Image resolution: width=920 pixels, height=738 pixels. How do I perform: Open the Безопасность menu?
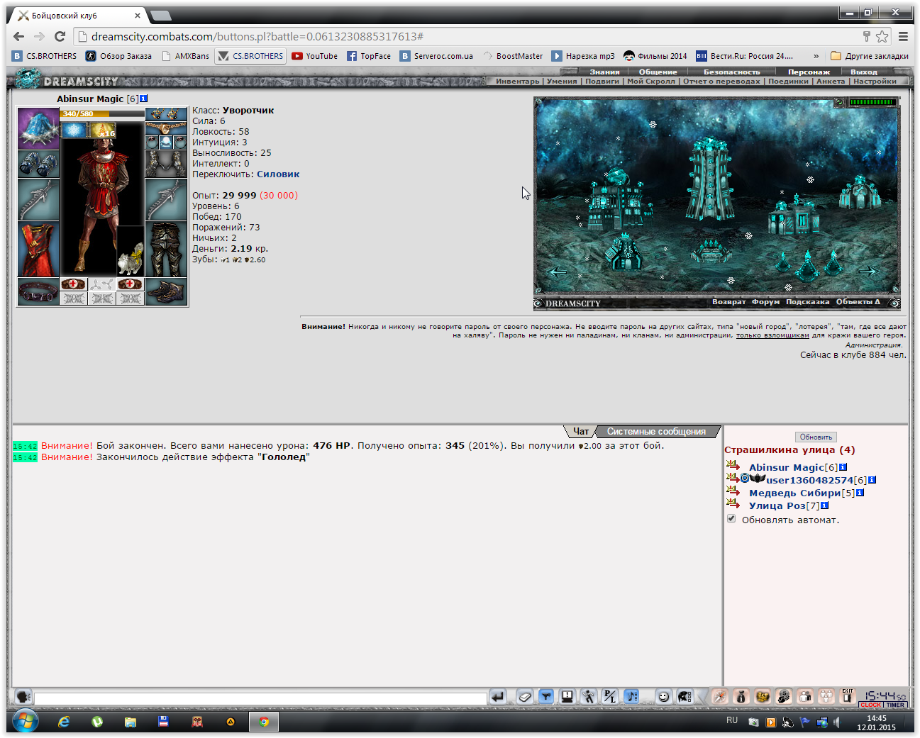[731, 72]
